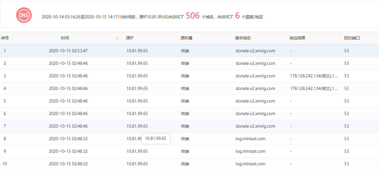Select source IP in row 2
This screenshot has height=170, width=379.
(x=137, y=63)
